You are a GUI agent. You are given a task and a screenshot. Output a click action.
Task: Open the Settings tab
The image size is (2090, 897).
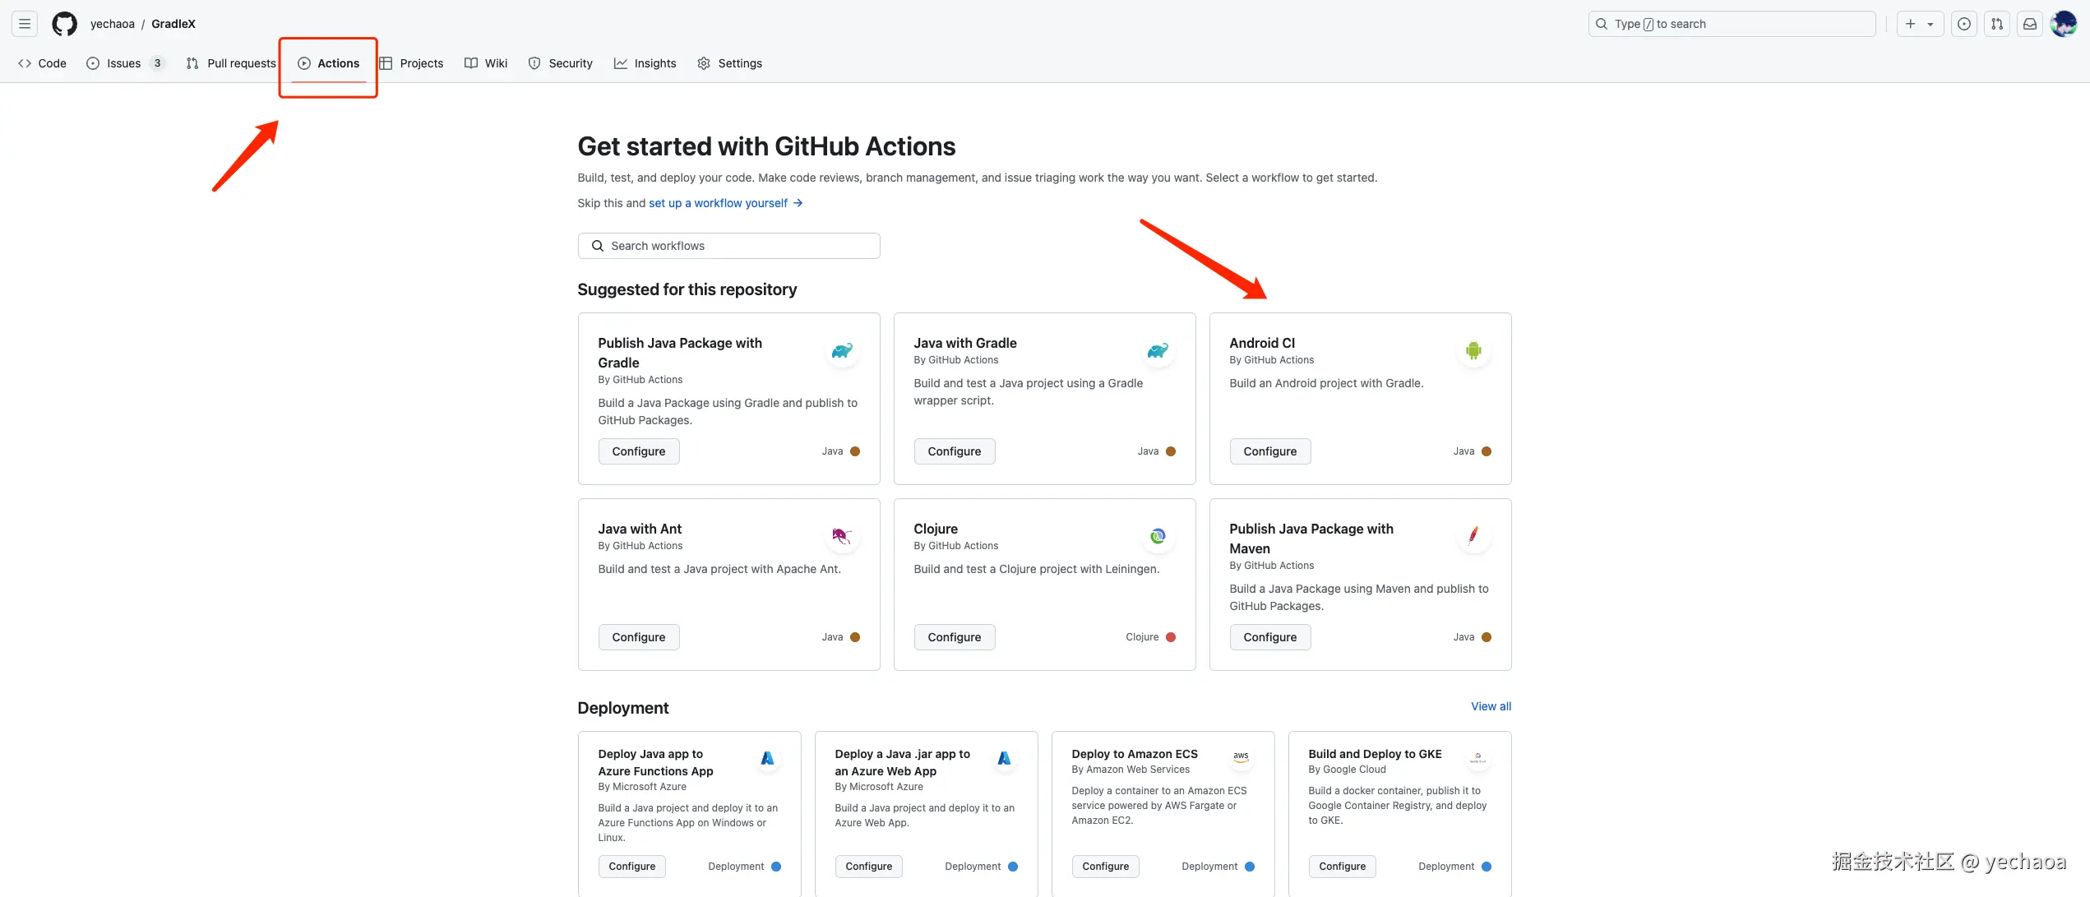click(729, 63)
